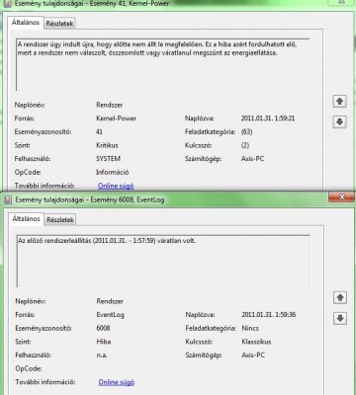Select logged time 2011.01.31. 1:59:21
The width and height of the screenshot is (356, 395).
click(x=268, y=118)
